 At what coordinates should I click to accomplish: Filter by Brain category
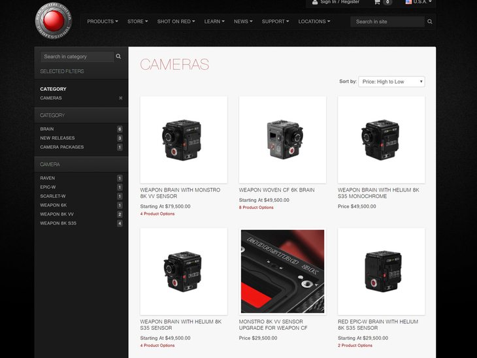tap(47, 129)
